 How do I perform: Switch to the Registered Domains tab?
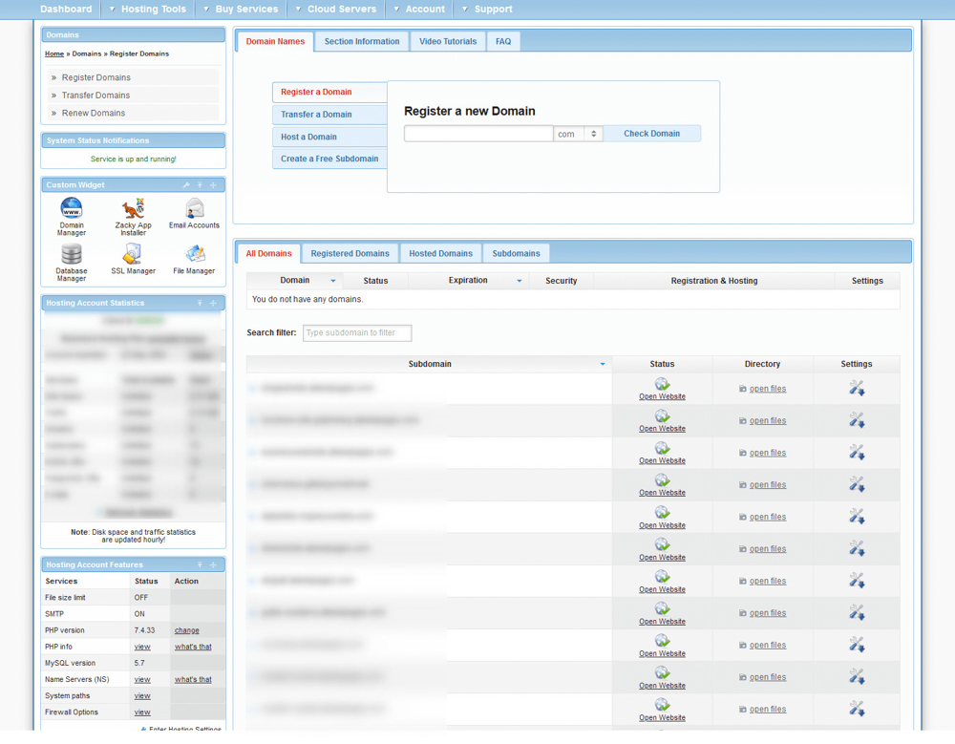click(349, 253)
